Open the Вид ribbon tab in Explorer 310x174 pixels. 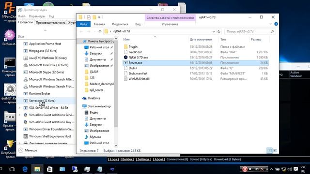coord(138,24)
